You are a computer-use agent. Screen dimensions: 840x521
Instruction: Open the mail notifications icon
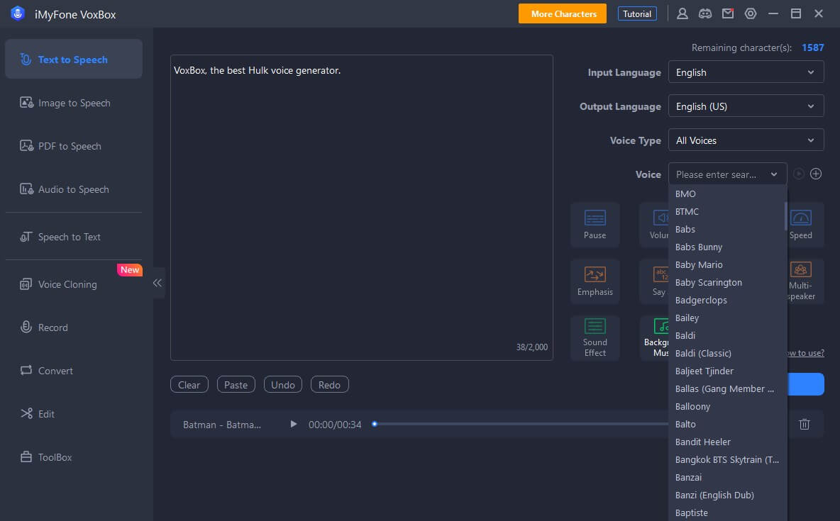coord(727,14)
